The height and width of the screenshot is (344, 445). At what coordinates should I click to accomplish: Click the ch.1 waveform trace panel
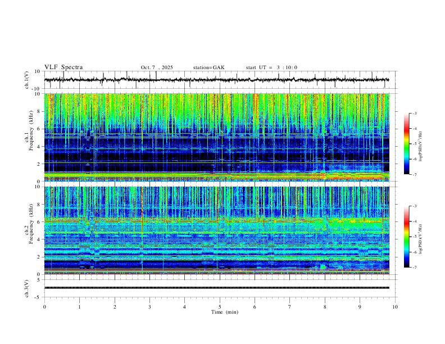click(220, 80)
